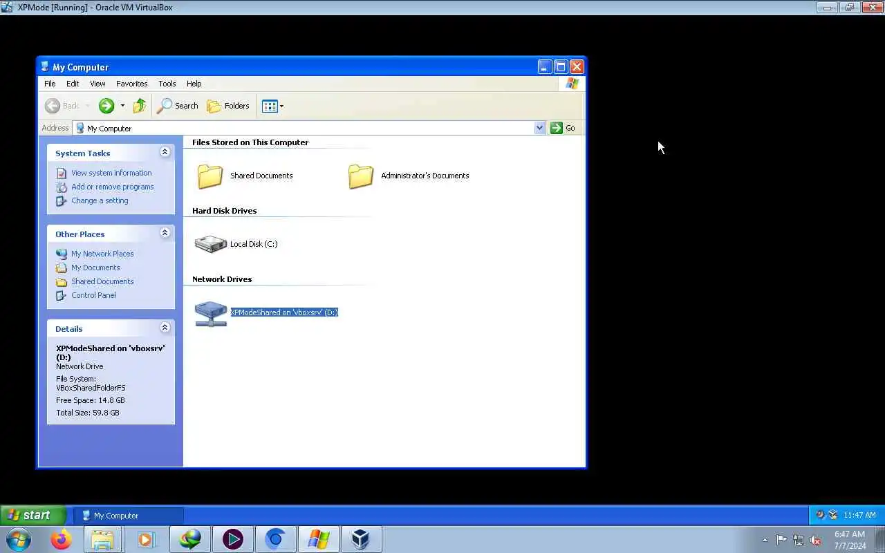This screenshot has height=553, width=885.
Task: Open Control Panel link
Action: (93, 295)
